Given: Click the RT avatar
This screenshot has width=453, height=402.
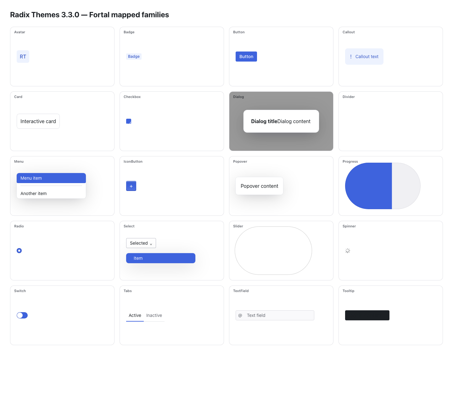Looking at the screenshot, I should 23,57.
